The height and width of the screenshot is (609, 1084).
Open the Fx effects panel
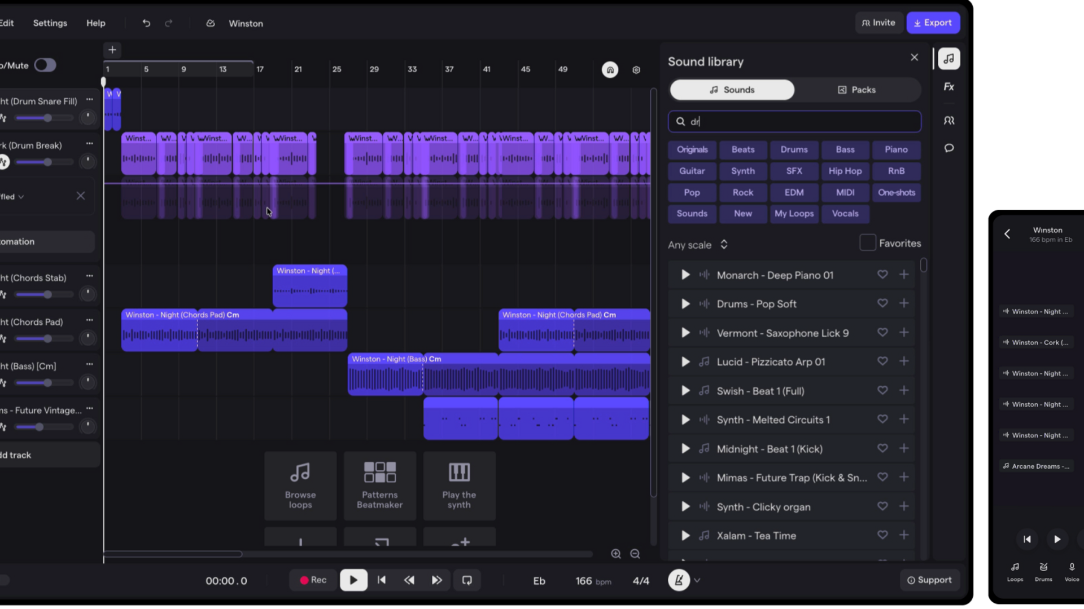point(950,86)
